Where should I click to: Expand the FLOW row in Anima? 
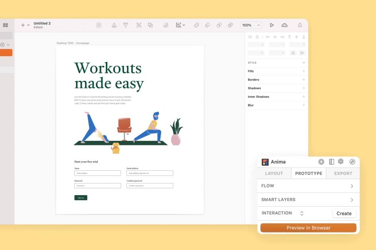tap(352, 186)
